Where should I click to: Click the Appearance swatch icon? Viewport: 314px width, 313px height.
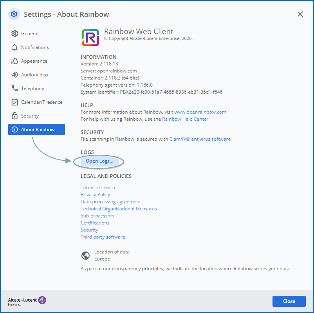click(15, 61)
